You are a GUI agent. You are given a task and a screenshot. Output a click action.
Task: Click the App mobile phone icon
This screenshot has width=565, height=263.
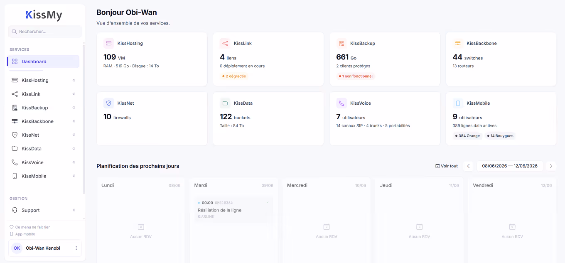[12, 234]
